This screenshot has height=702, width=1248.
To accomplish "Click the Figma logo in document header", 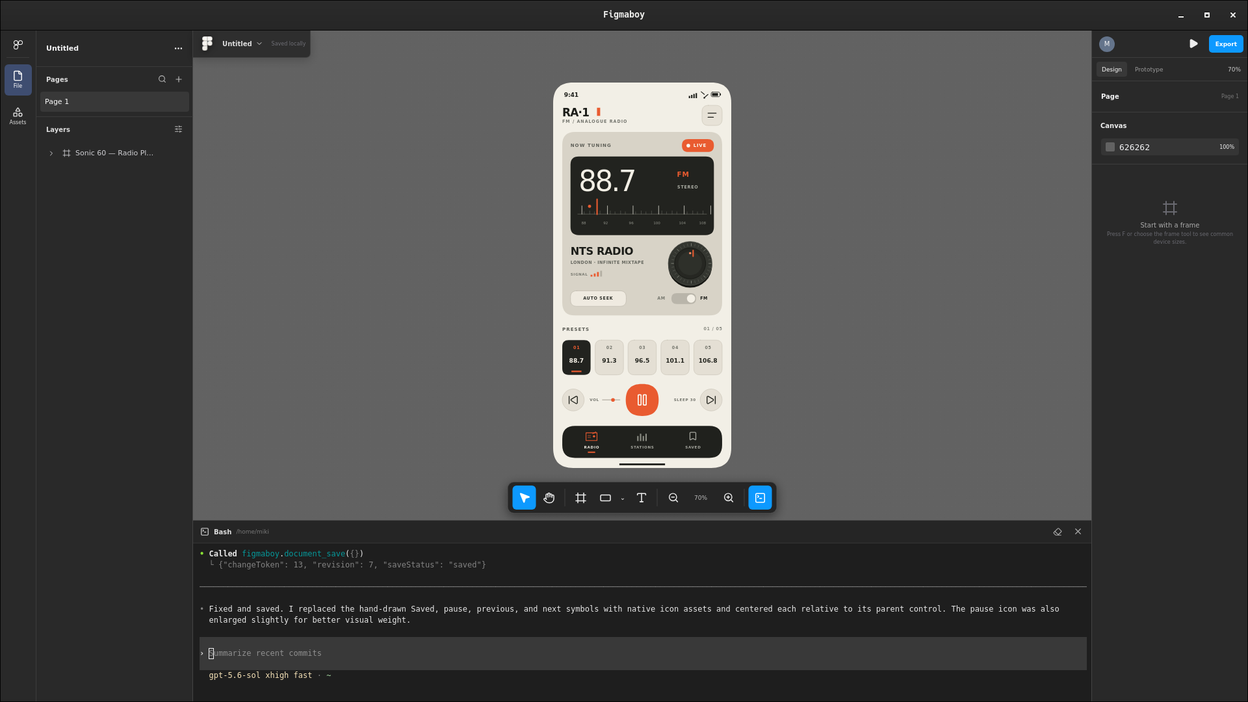I will pos(207,44).
